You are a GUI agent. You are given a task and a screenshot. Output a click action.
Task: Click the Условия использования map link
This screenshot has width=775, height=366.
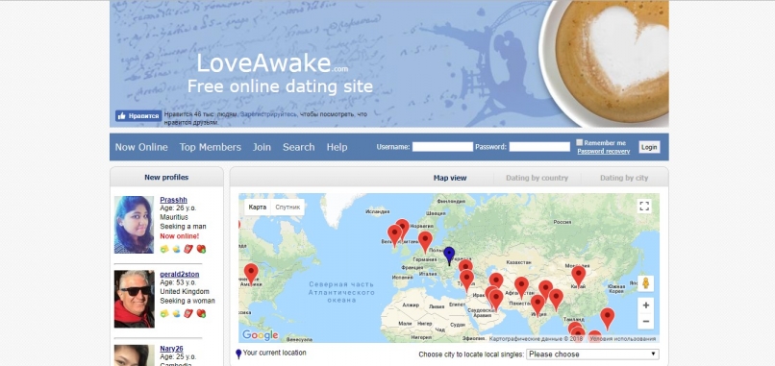[x=623, y=339]
